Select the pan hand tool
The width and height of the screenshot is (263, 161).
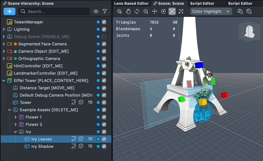[x=128, y=11]
